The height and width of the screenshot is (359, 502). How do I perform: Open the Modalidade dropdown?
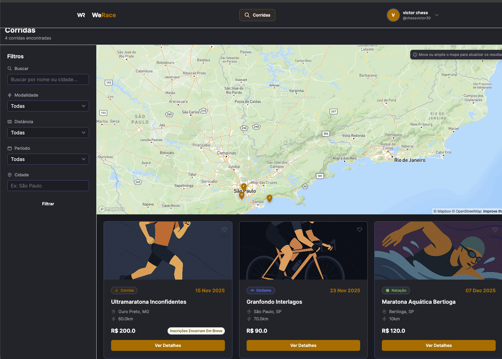48,106
